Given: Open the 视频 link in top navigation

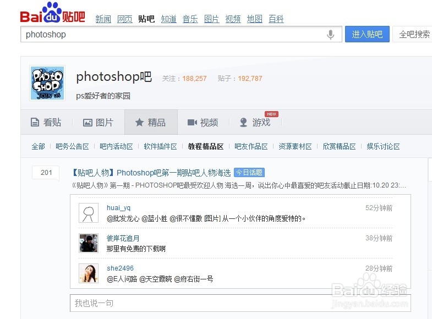Looking at the screenshot, I should point(233,19).
